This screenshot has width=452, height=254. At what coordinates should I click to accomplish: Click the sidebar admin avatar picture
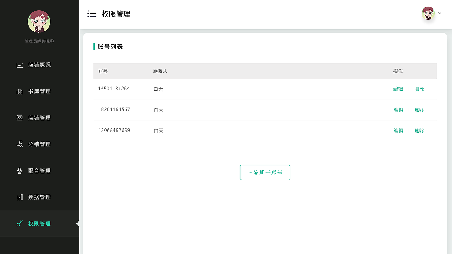39,22
